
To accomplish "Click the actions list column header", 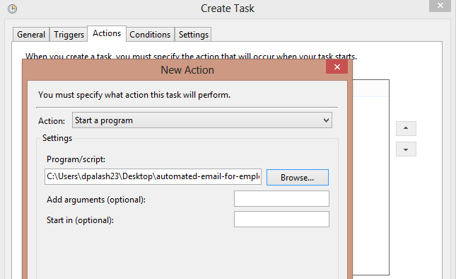I will tap(370, 89).
